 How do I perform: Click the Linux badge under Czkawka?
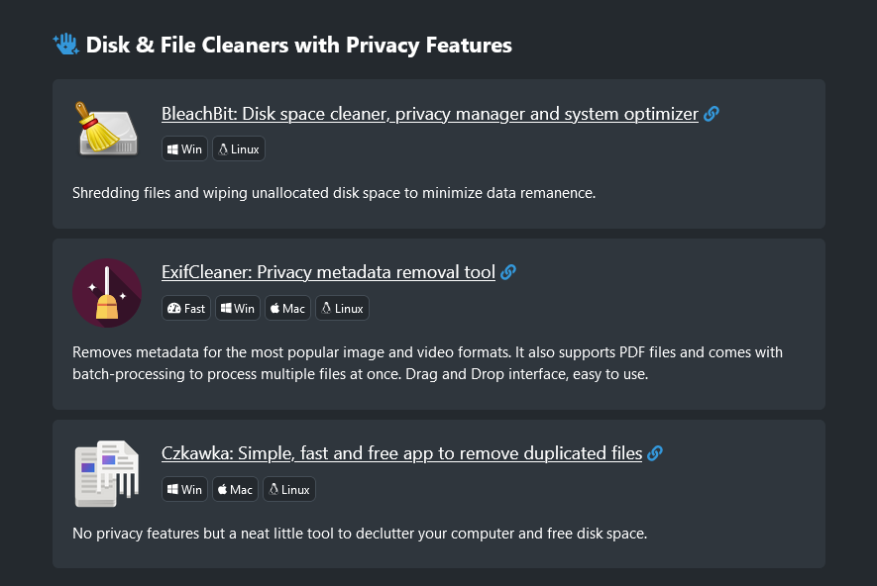[x=289, y=489]
